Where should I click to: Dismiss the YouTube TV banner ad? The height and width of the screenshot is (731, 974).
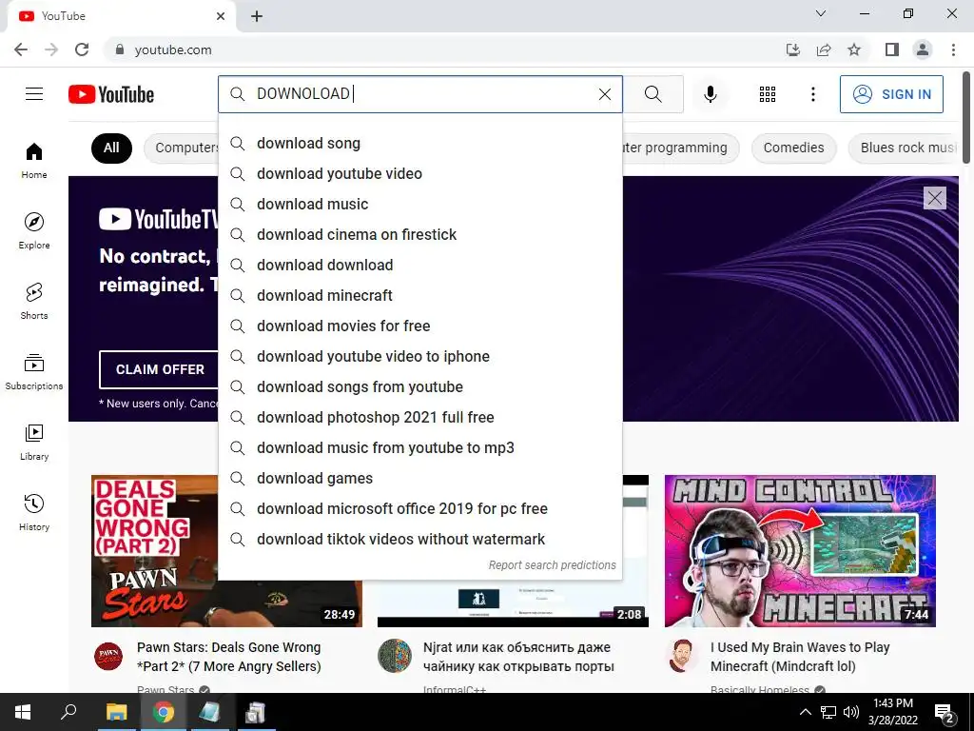(x=934, y=198)
